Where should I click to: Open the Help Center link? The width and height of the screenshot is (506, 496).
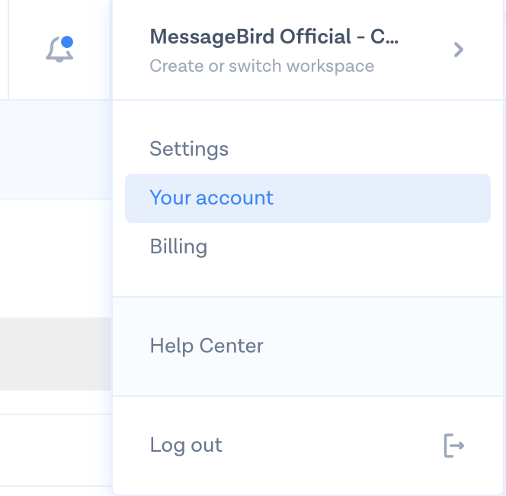click(207, 346)
